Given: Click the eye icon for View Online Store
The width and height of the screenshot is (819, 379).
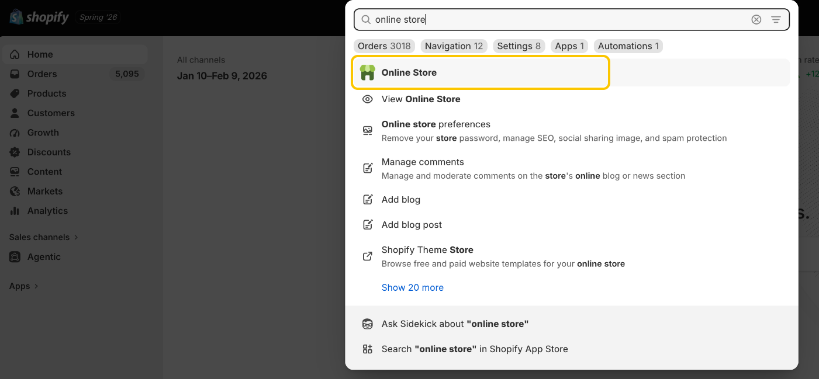Looking at the screenshot, I should click(367, 99).
